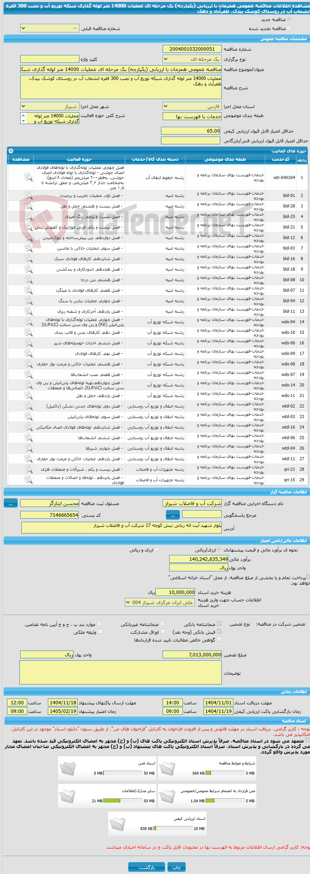Sort by the حوزه فعالیت column header
The image size is (310, 874).
point(79,159)
